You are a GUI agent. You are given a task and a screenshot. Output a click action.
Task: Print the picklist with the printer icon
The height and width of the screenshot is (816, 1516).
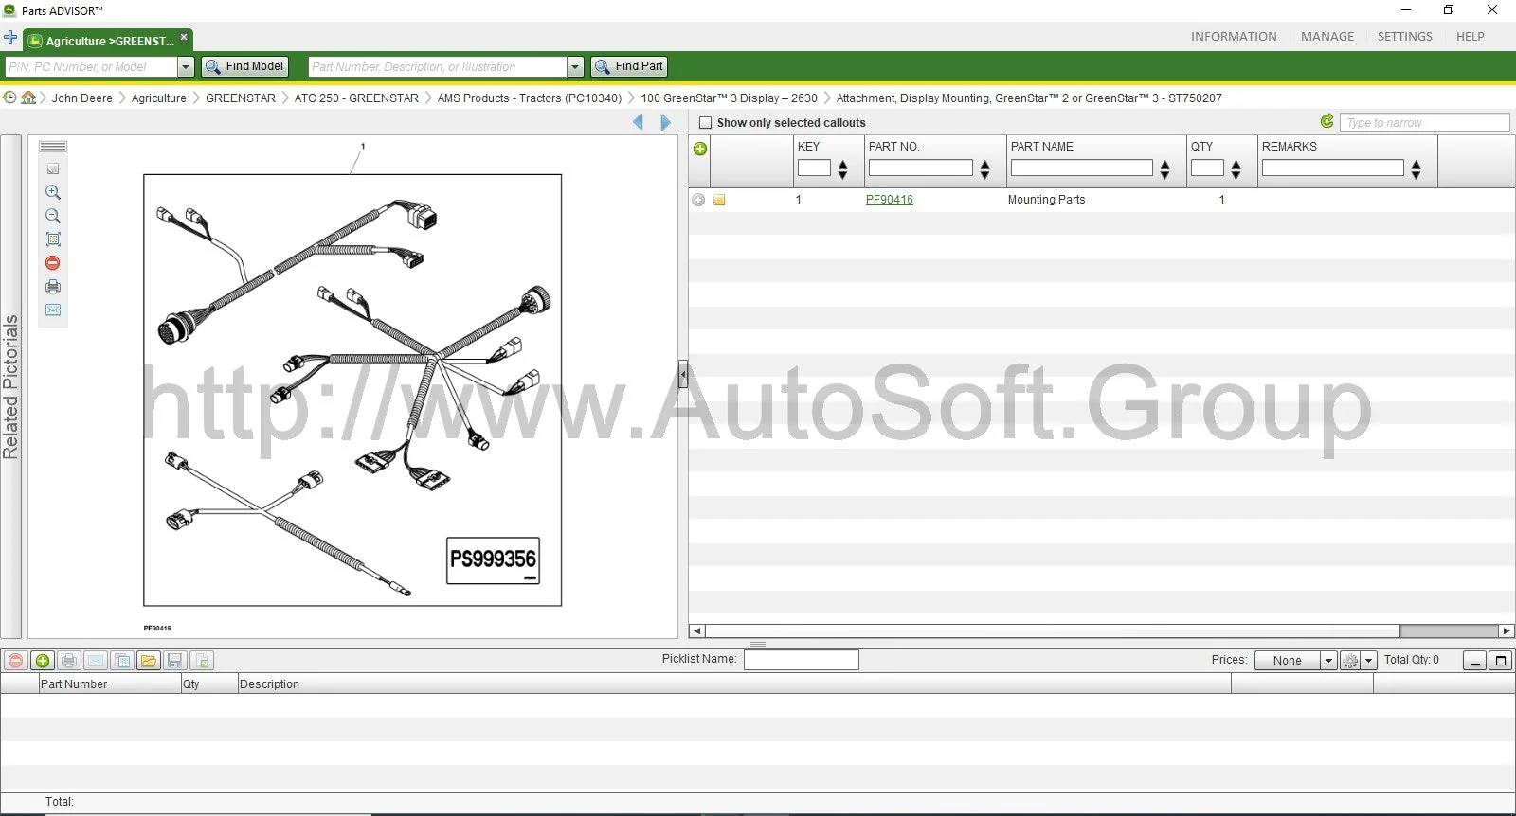tap(69, 661)
